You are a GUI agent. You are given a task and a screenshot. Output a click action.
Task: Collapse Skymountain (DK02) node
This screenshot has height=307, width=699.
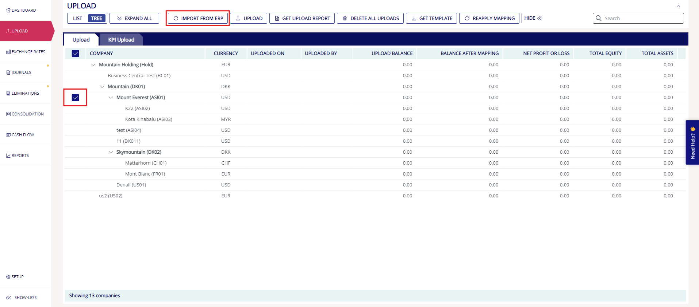coord(111,152)
